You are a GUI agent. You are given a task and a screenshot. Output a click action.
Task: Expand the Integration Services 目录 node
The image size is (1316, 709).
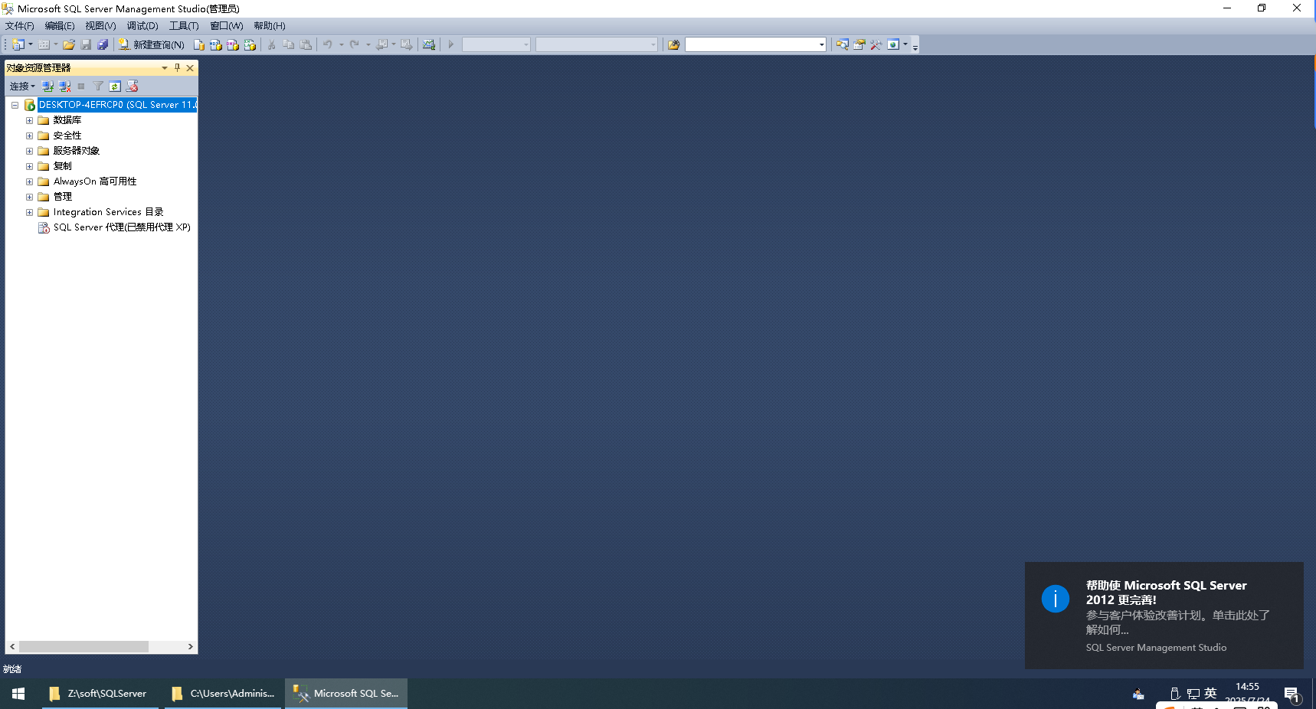click(x=29, y=212)
